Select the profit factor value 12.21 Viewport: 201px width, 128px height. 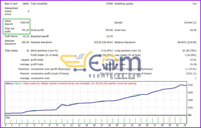click(x=26, y=36)
